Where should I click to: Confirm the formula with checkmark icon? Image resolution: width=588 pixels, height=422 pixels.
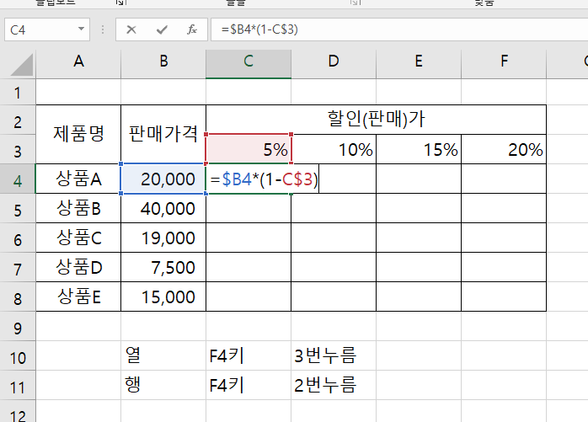point(162,29)
